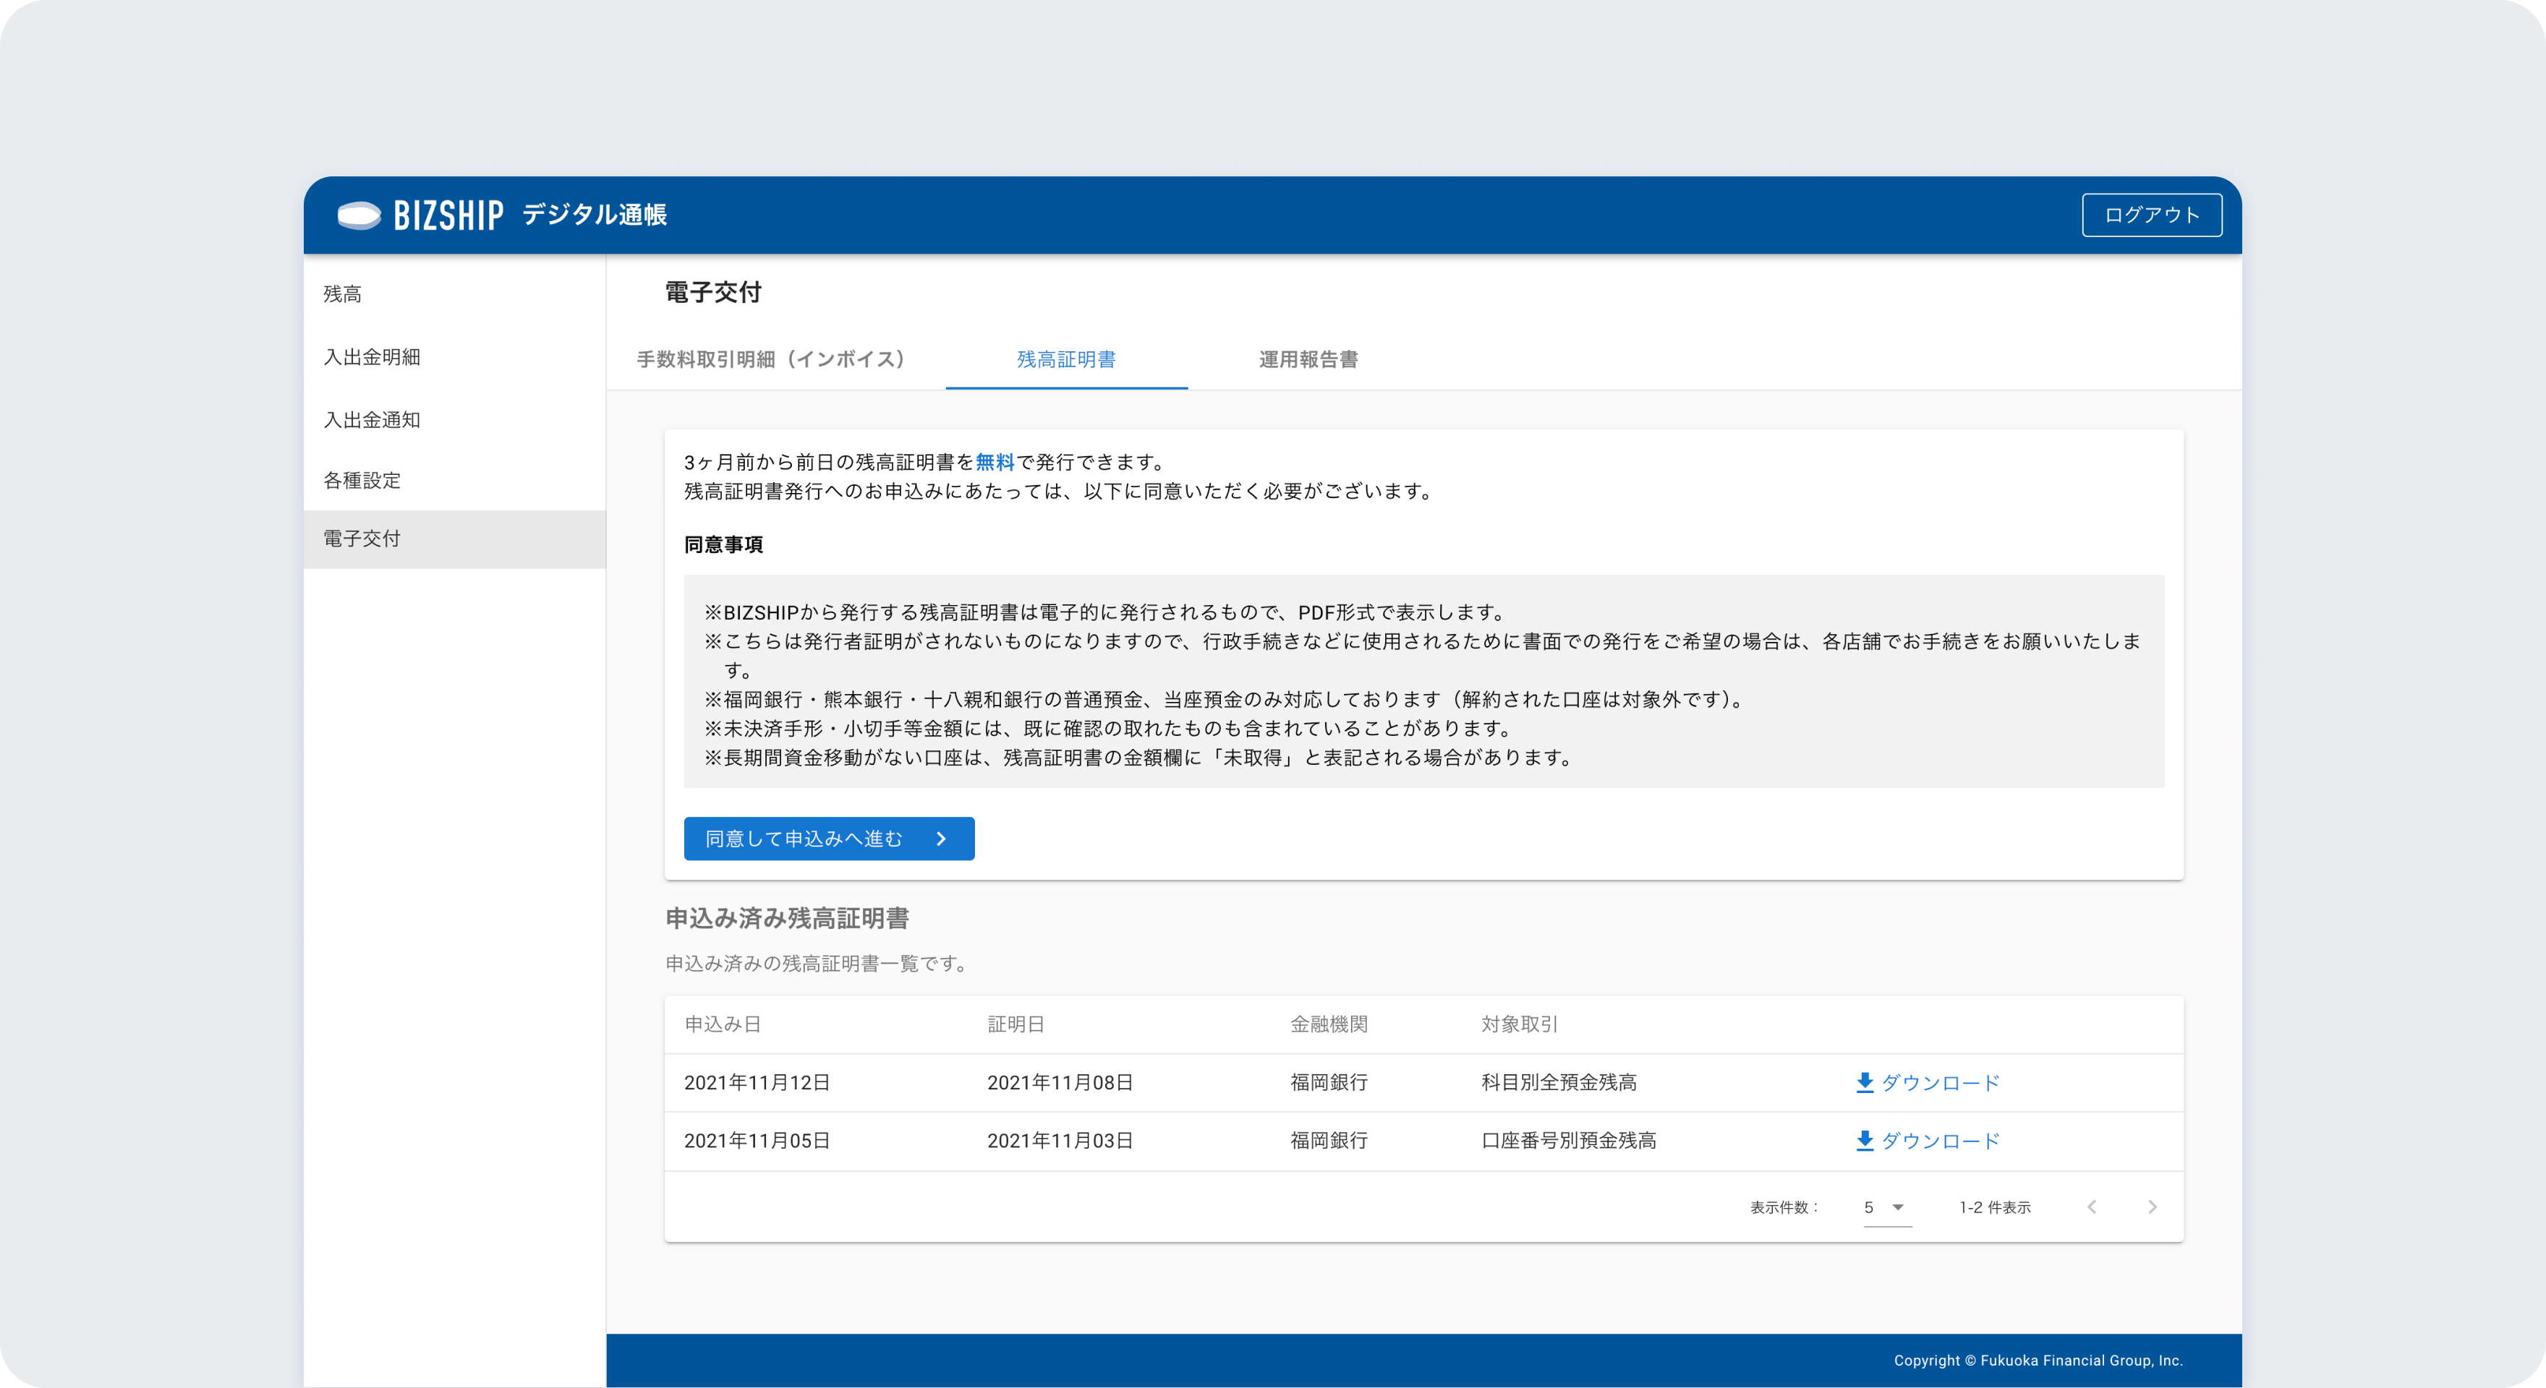Click download icon for 2021年11月12日 row
The image size is (2546, 1388).
coord(1865,1083)
